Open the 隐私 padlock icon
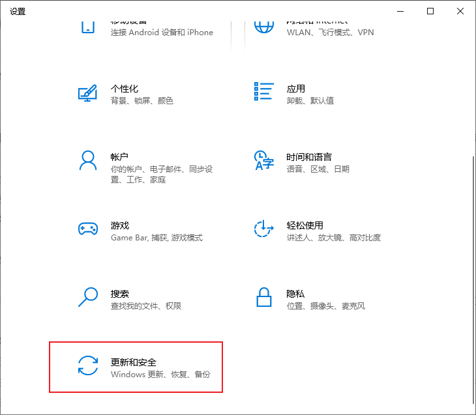476x415 pixels. coord(264,297)
